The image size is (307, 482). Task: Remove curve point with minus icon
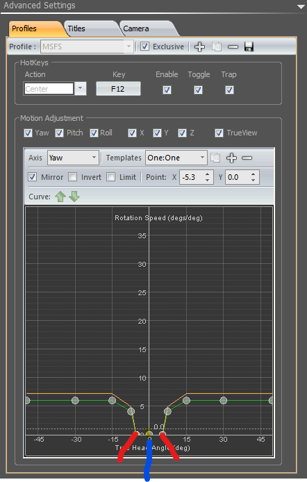click(247, 158)
